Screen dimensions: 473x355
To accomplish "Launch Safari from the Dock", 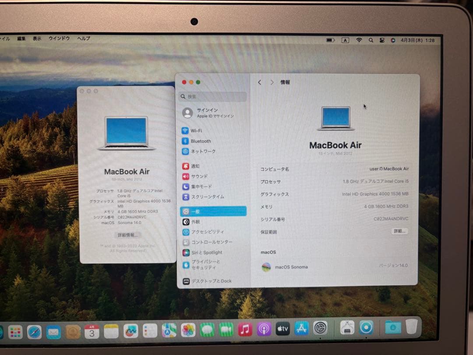I will 34,332.
